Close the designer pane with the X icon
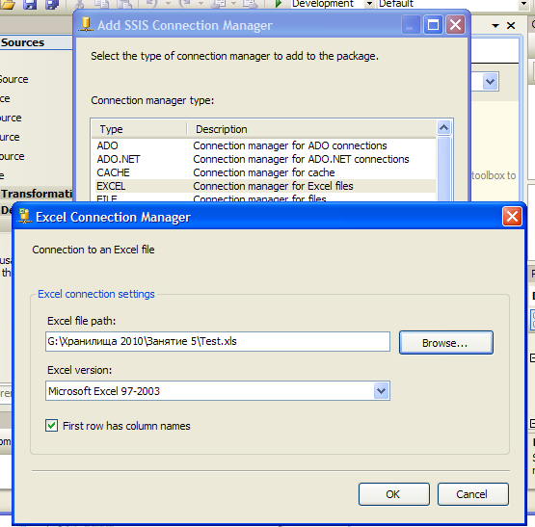The image size is (535, 527). 511,26
